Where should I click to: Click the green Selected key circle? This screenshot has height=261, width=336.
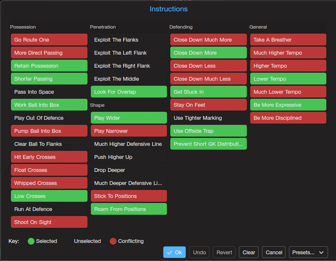click(x=31, y=241)
